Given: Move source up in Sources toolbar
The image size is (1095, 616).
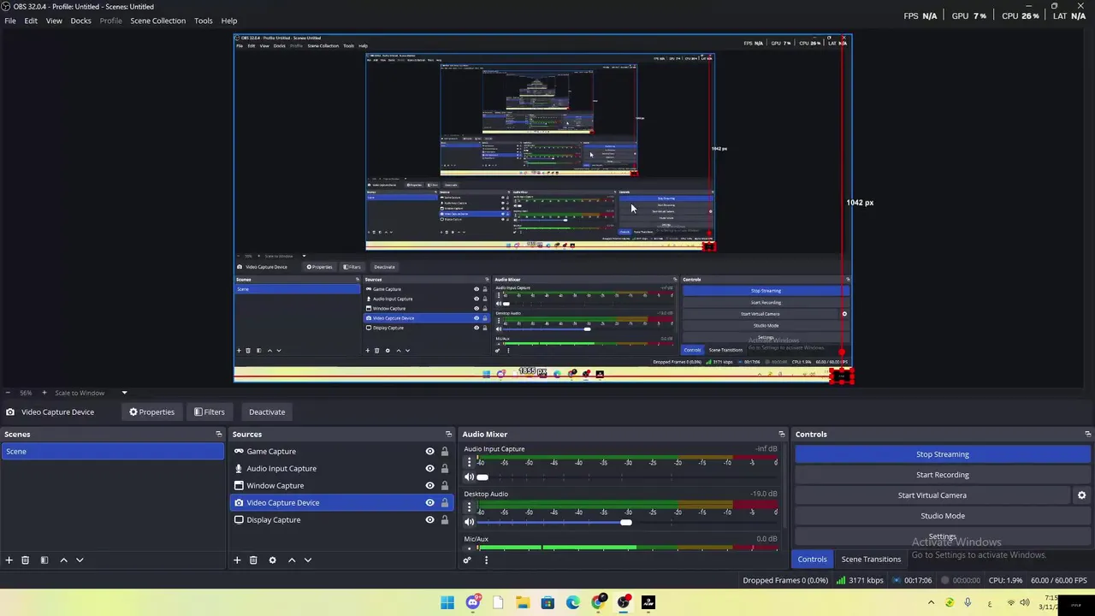Looking at the screenshot, I should click(292, 560).
